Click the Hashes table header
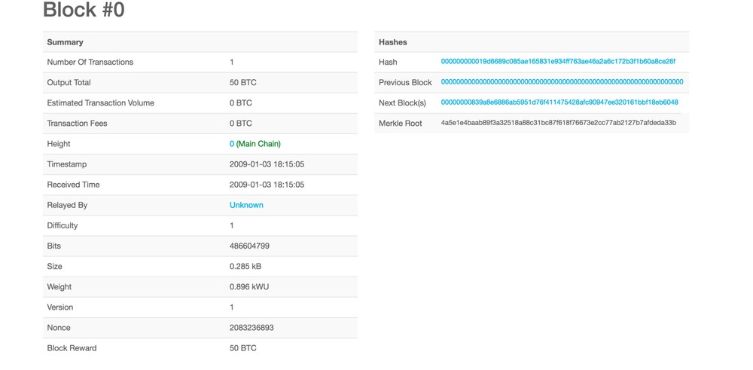Viewport: 753px width, 370px height. 532,41
